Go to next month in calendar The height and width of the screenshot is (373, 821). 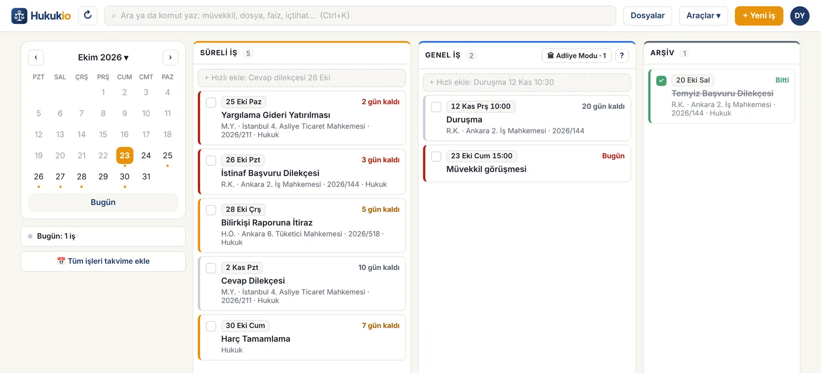(170, 57)
